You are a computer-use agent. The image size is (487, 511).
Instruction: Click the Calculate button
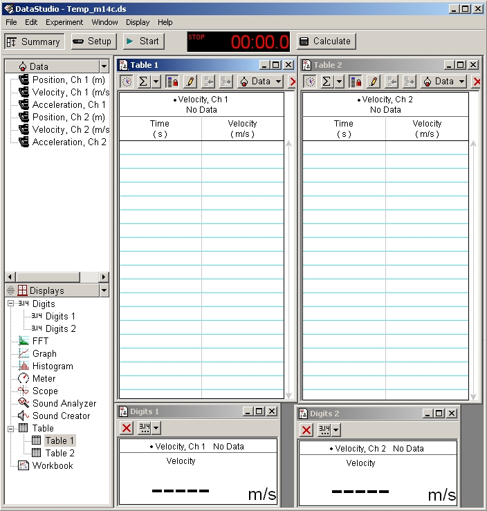(326, 41)
